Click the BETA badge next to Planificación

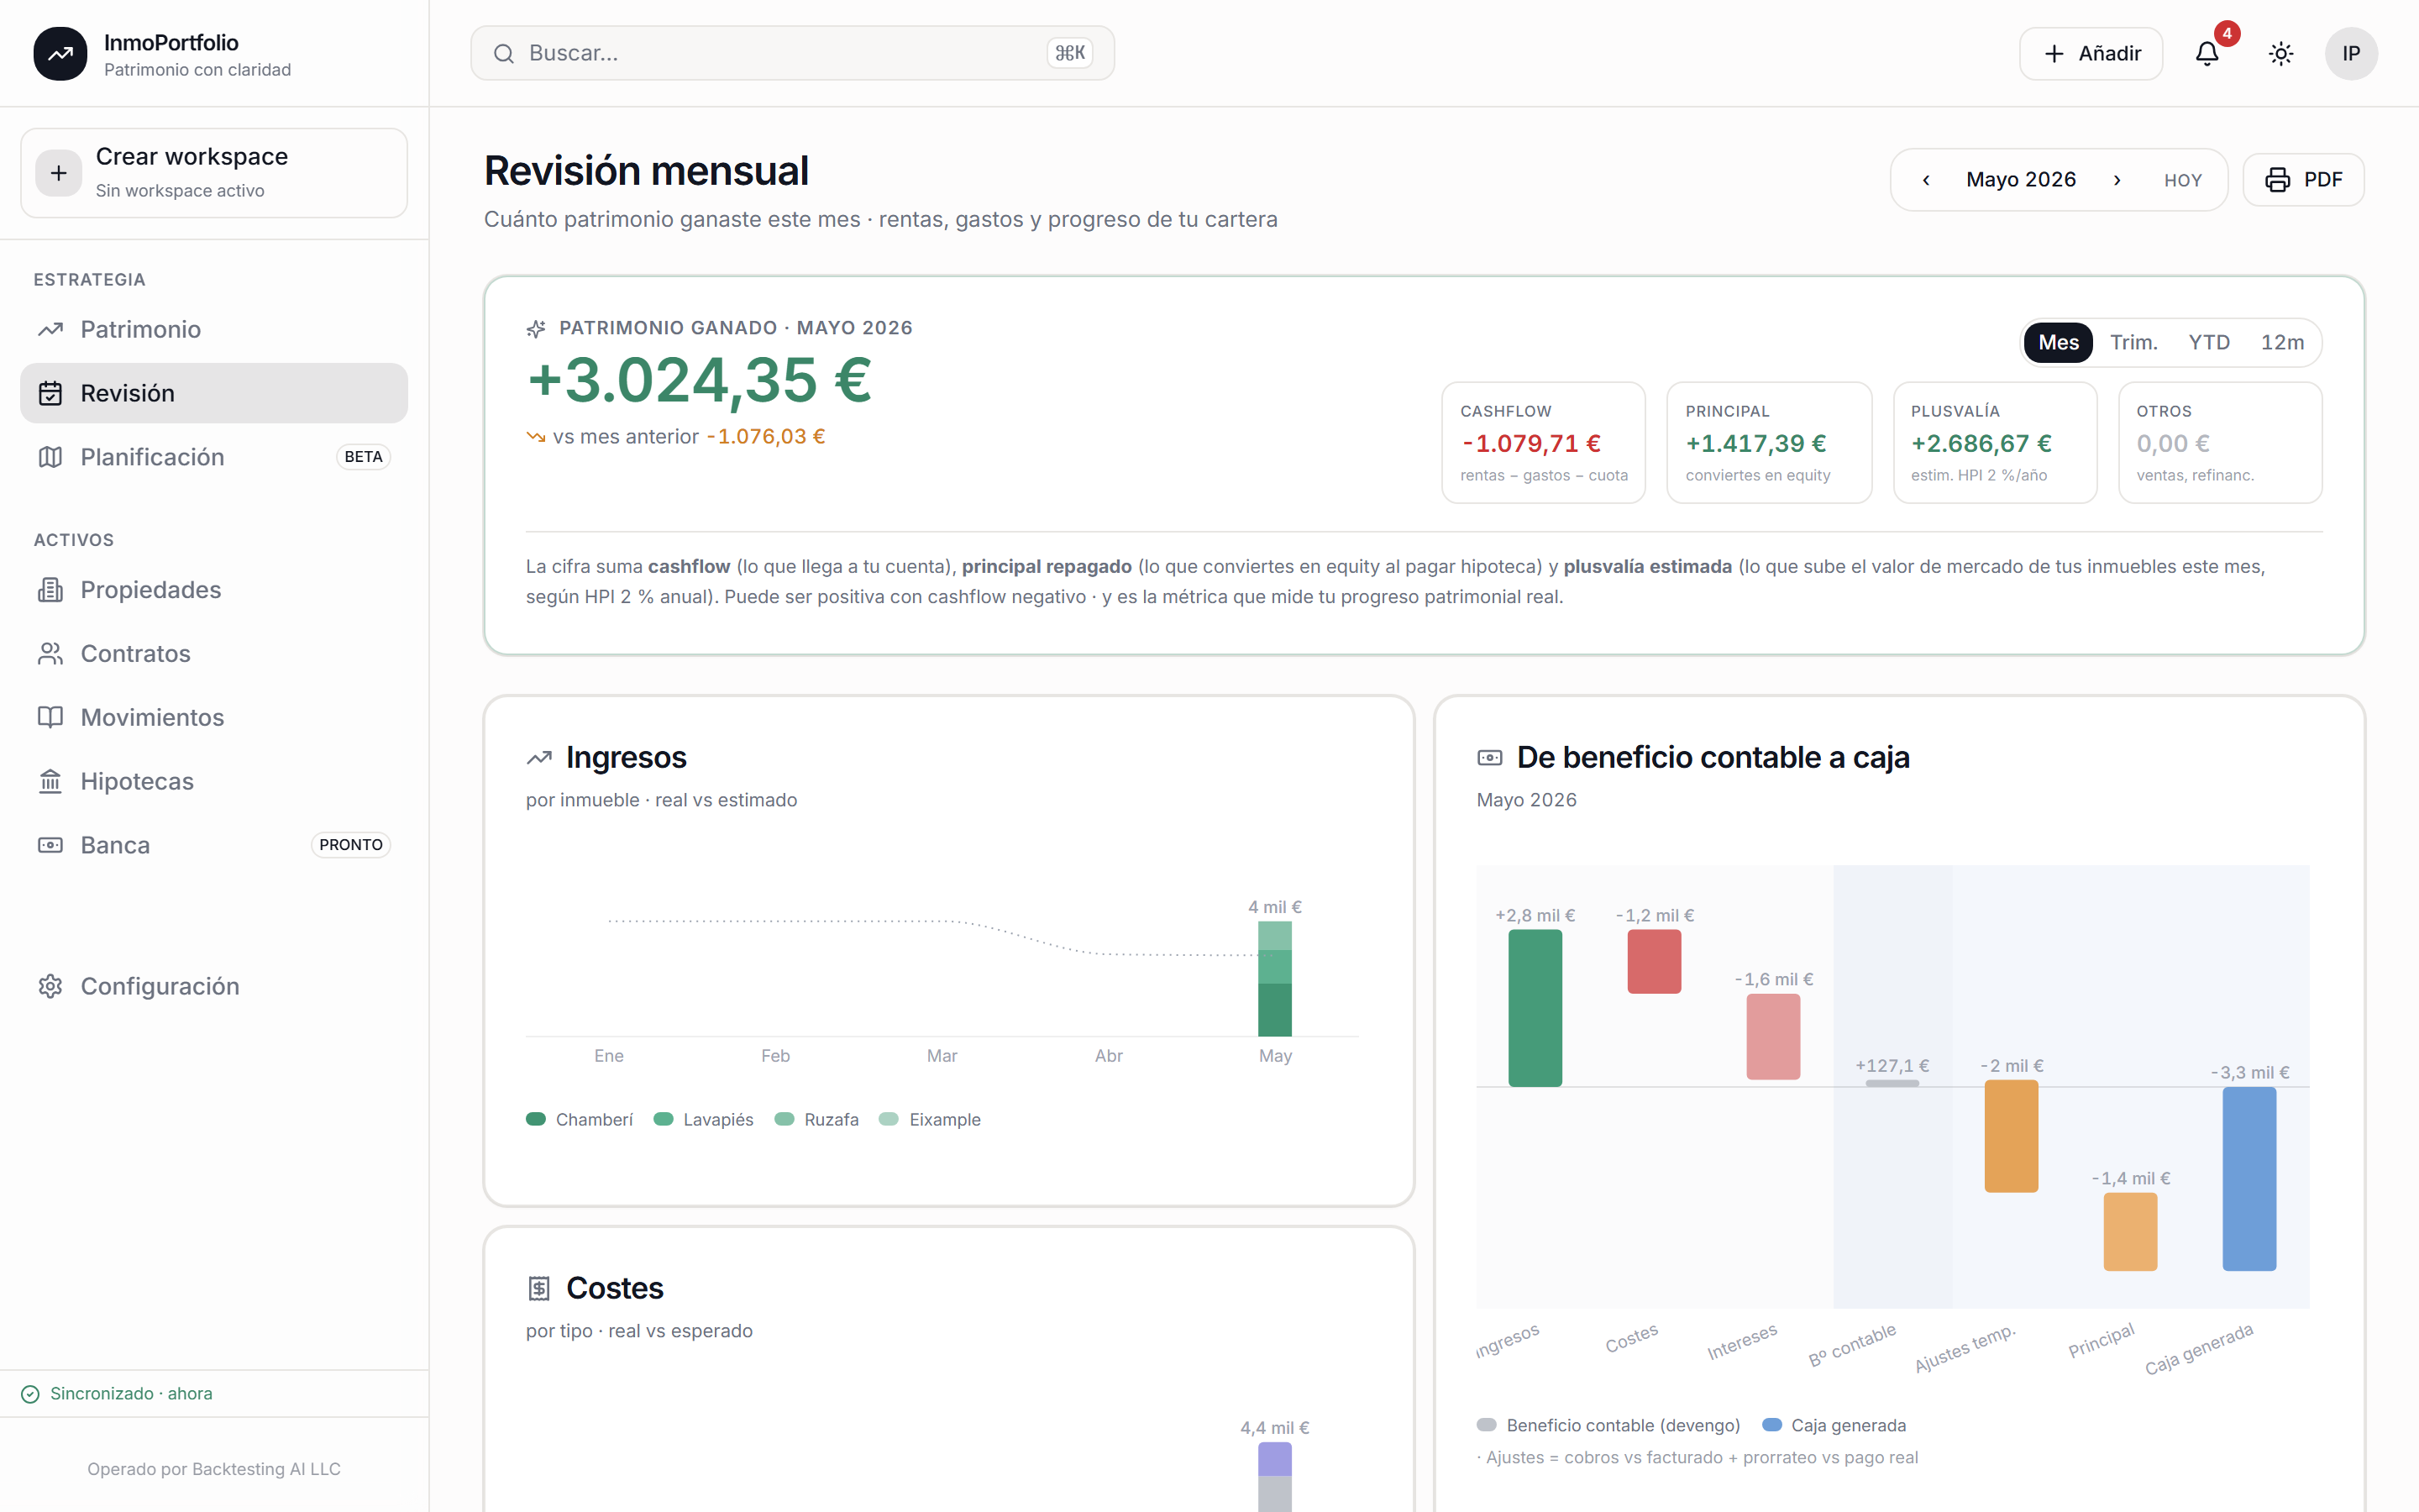tap(363, 457)
